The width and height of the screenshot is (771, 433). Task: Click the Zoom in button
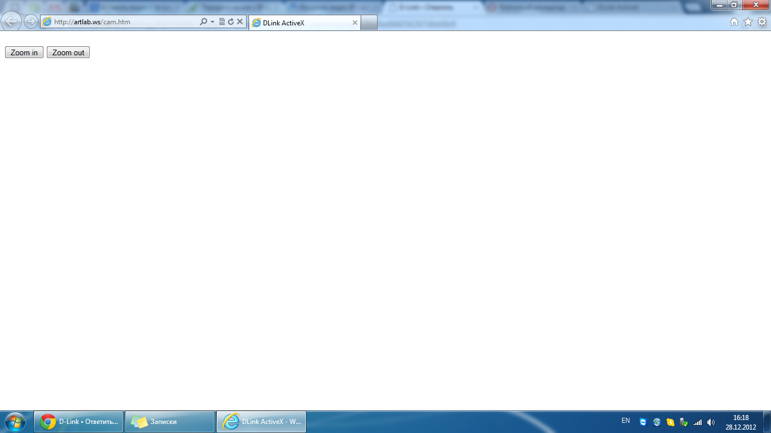pyautogui.click(x=24, y=52)
